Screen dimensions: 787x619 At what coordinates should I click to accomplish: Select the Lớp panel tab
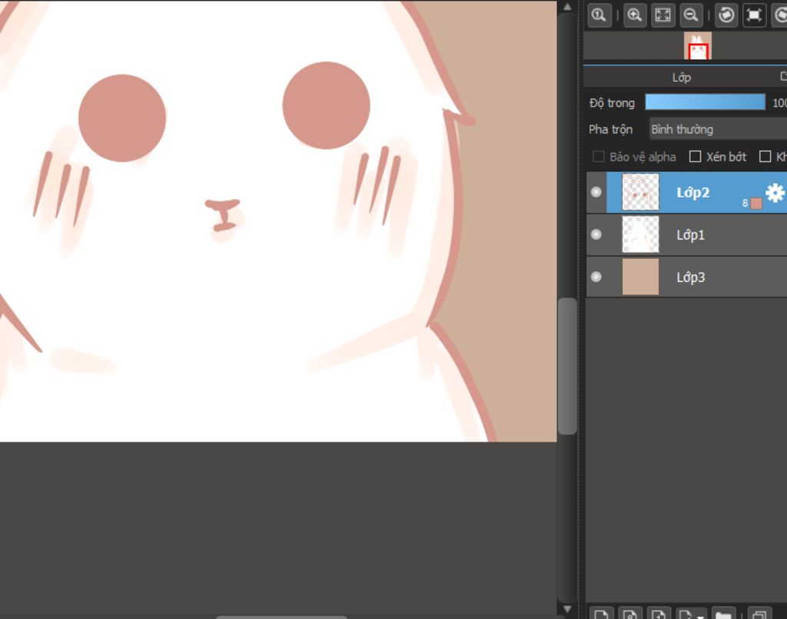coord(681,78)
